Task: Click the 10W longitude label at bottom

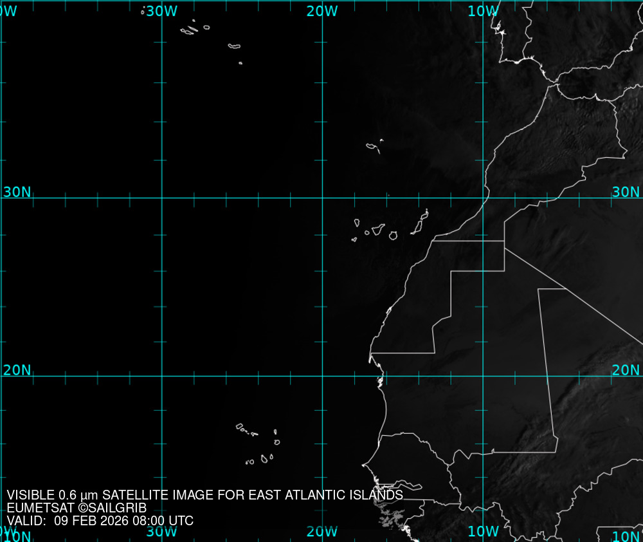Action: pyautogui.click(x=483, y=532)
